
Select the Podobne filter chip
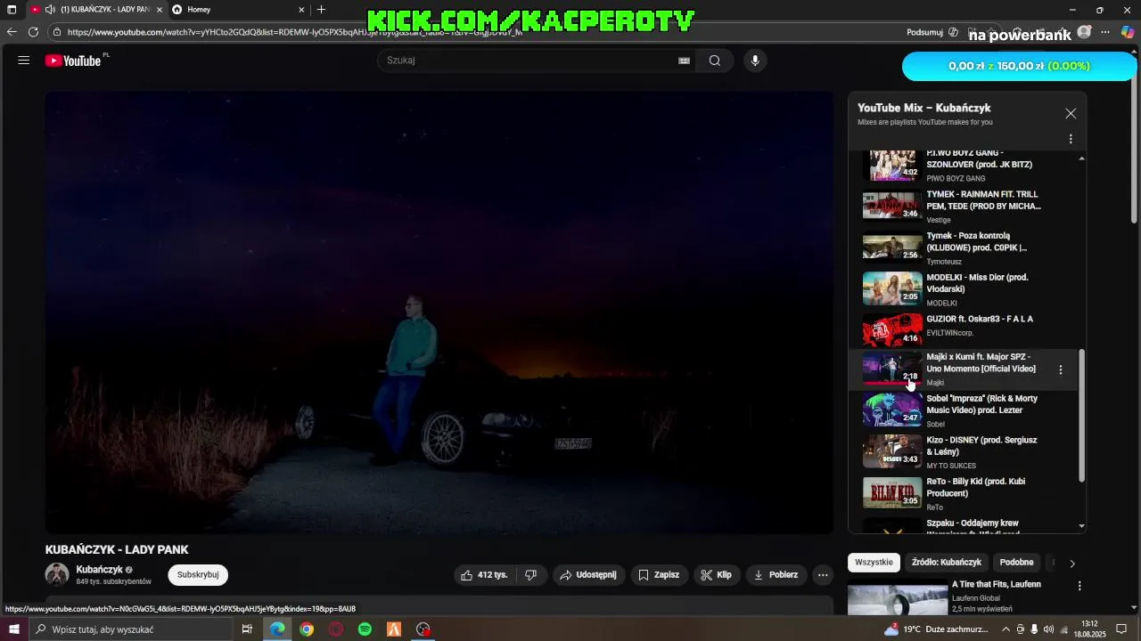1016,563
